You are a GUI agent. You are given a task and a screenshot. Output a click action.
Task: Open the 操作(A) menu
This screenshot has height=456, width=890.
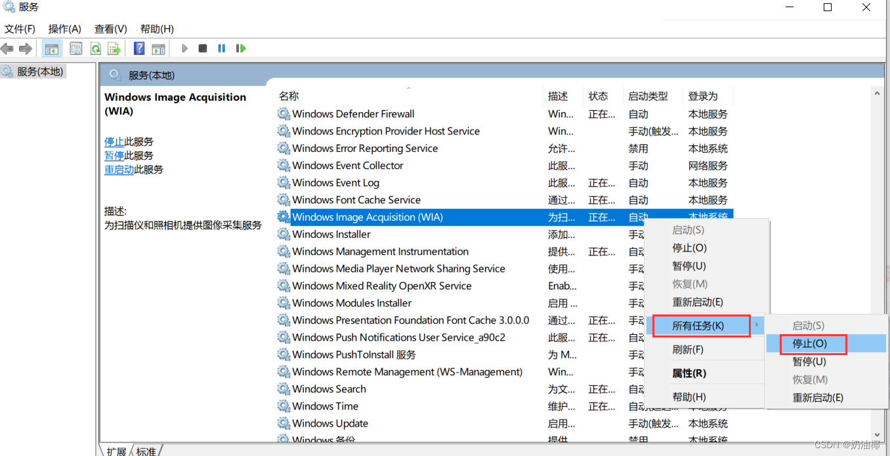pyautogui.click(x=65, y=29)
